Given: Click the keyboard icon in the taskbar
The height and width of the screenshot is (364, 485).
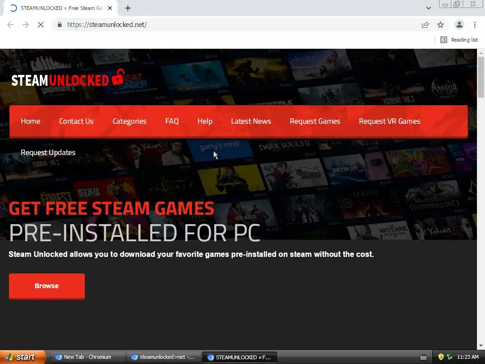Looking at the screenshot, I should 423,357.
